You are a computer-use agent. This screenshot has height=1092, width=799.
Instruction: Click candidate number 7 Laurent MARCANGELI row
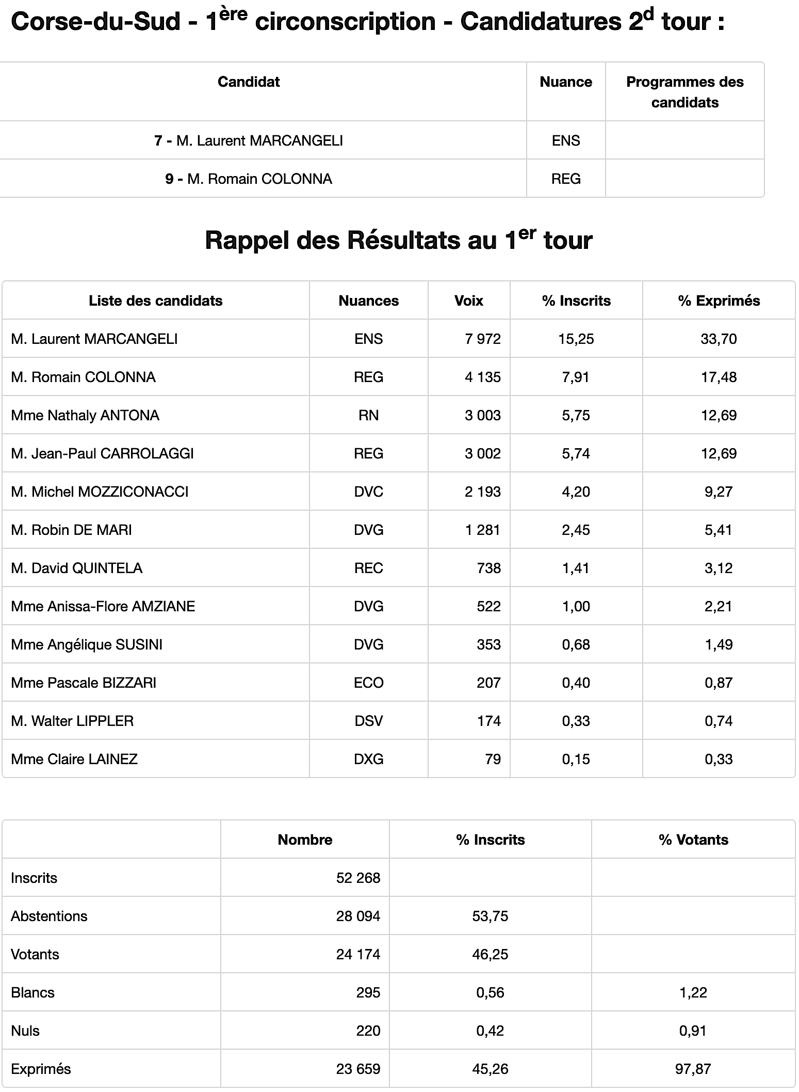[249, 140]
